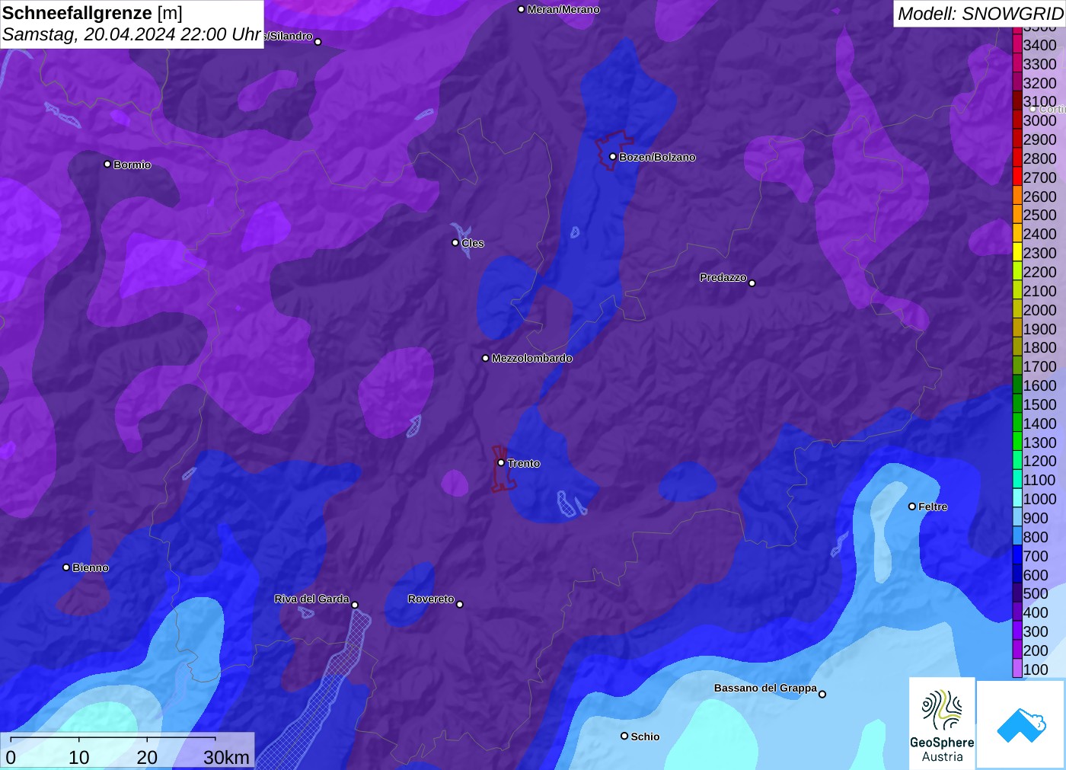Click the Meran/Merano label
This screenshot has width=1066, height=770.
(x=563, y=9)
